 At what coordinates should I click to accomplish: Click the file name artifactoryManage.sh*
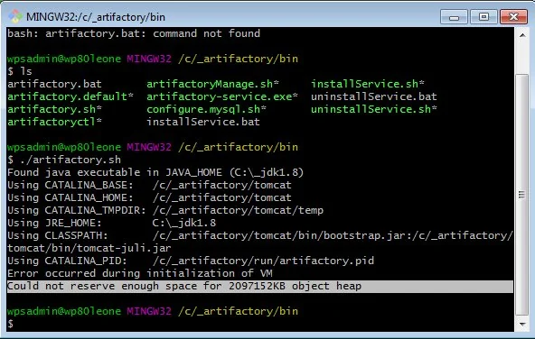212,84
